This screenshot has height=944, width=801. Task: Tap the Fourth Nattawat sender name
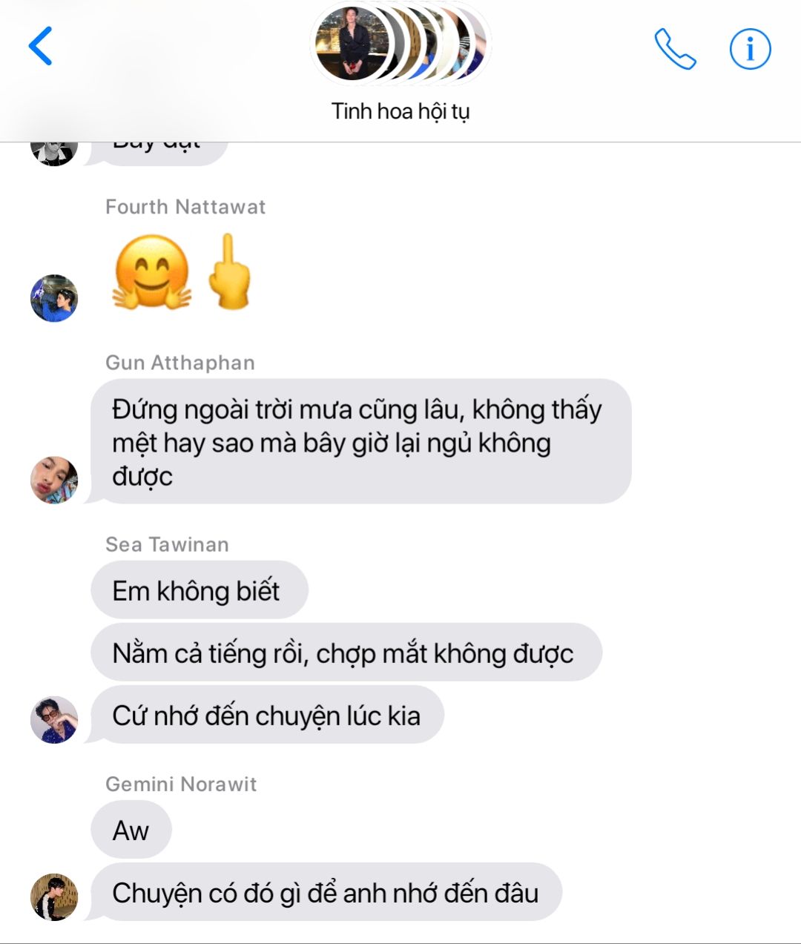185,207
